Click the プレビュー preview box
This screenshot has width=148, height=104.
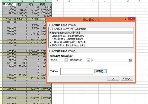coord(76,71)
